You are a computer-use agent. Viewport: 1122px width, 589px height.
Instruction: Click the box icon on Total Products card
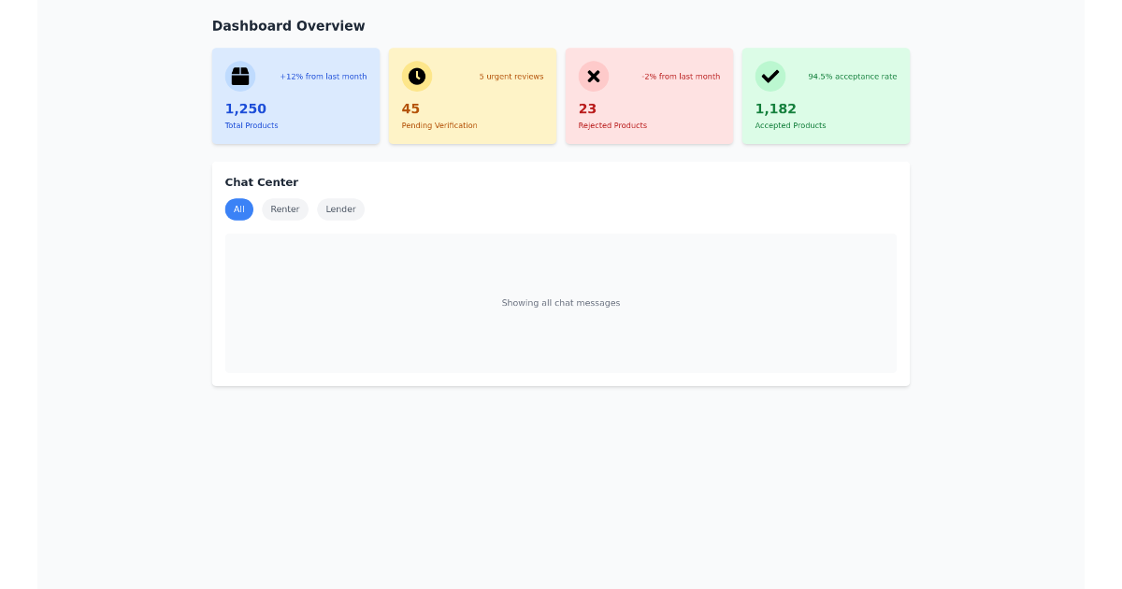240,76
